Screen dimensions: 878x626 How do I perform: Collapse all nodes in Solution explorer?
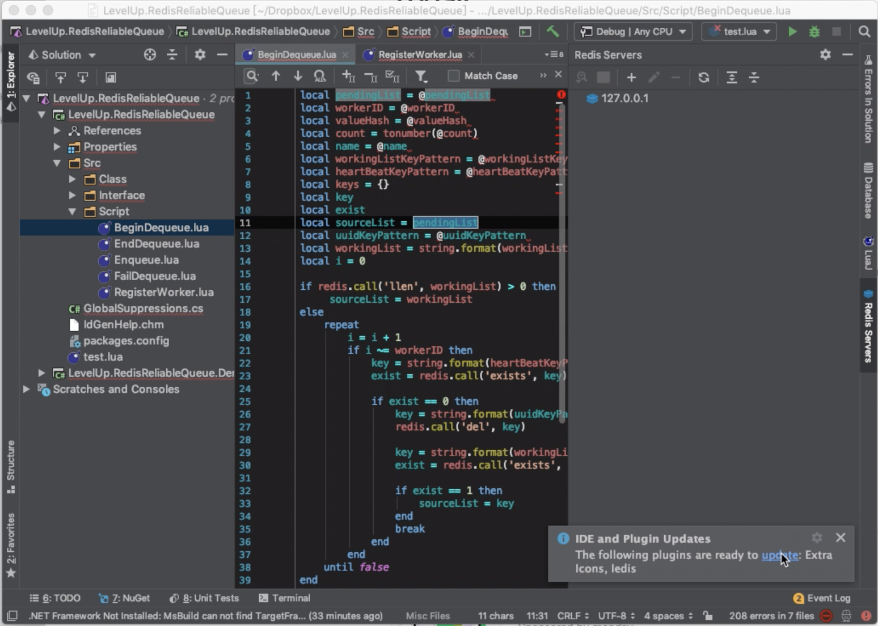click(172, 55)
